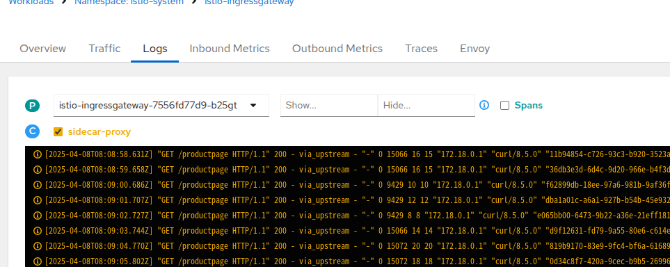
Task: Switch to the Inbound Metrics tab
Action: (x=230, y=49)
